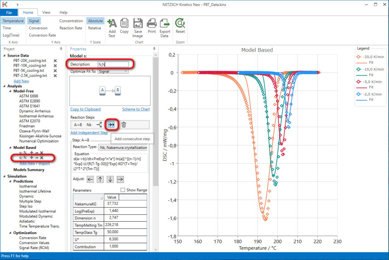The width and height of the screenshot is (389, 260).
Task: Click the trash icon to delete step
Action: tap(124, 125)
